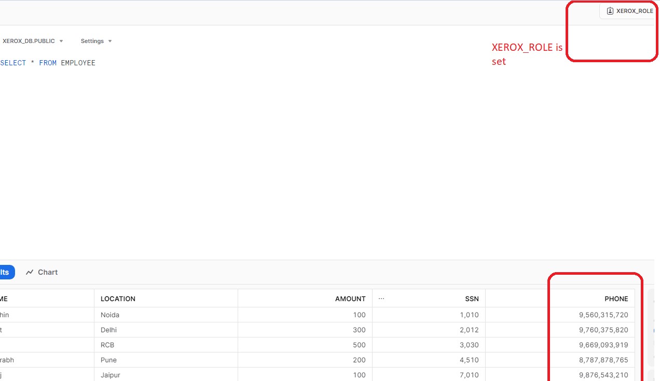Select the PHONE column header
660x381 pixels.
[616, 299]
